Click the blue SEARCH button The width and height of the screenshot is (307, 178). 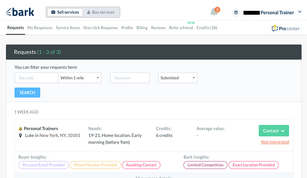(x=27, y=92)
